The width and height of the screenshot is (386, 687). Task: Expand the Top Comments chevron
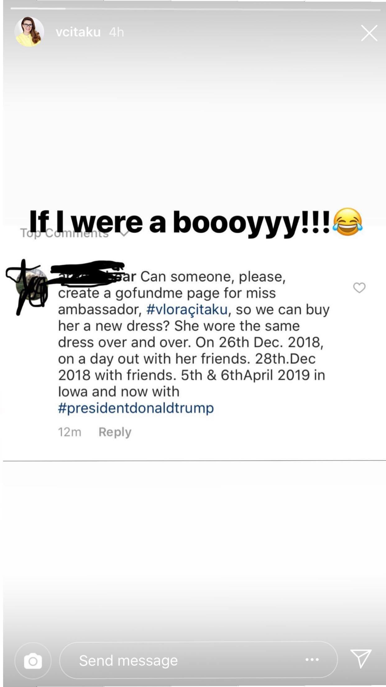(x=124, y=233)
